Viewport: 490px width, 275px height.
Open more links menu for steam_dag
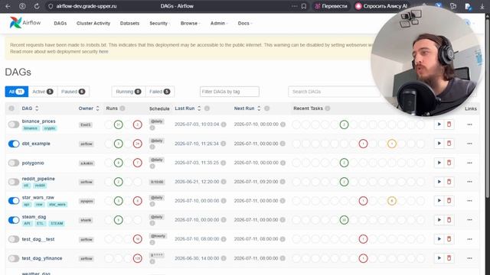pos(469,220)
